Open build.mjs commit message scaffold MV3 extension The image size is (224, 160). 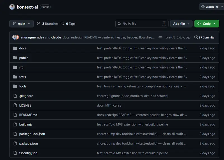pos(132,124)
